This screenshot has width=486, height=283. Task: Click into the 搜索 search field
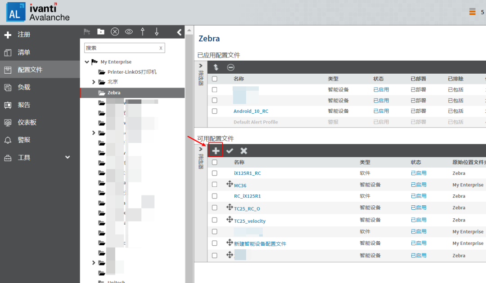coord(121,48)
